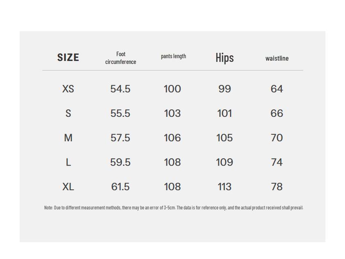This screenshot has height=259, width=345.
Task: Click pants length value 103
Action: (x=172, y=114)
